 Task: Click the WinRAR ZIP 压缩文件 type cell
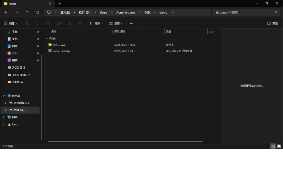[x=179, y=51]
